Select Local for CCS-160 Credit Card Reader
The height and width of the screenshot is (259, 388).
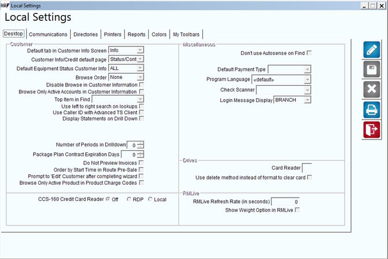[150, 199]
